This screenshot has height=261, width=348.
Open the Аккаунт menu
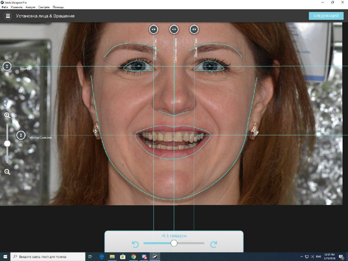coord(30,7)
